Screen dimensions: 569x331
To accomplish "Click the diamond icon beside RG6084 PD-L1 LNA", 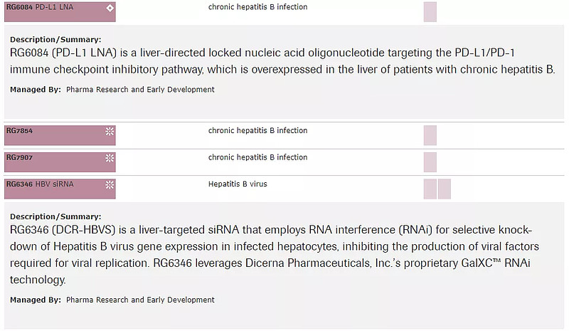I will (x=110, y=9).
